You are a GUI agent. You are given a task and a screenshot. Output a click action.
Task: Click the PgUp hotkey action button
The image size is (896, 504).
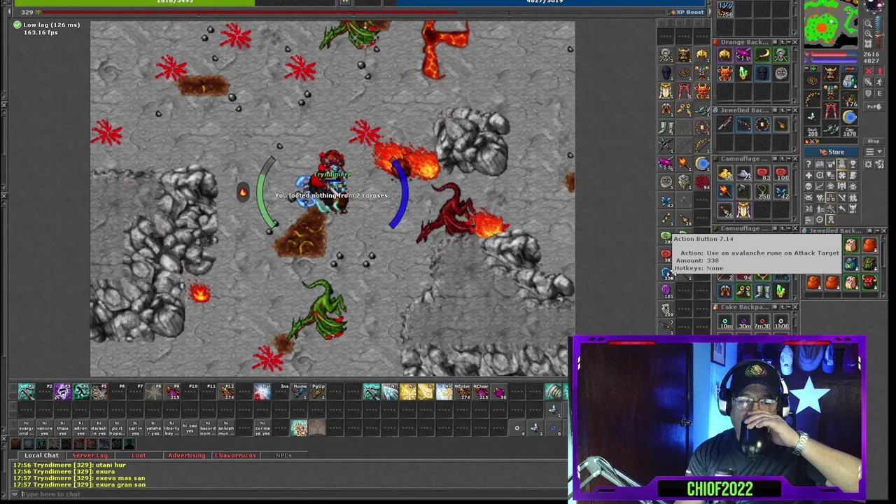(x=317, y=391)
